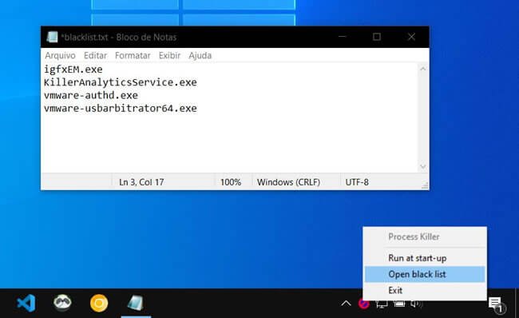Close the blacklist.txt Notepad window
This screenshot has width=519, height=318.
click(x=411, y=37)
